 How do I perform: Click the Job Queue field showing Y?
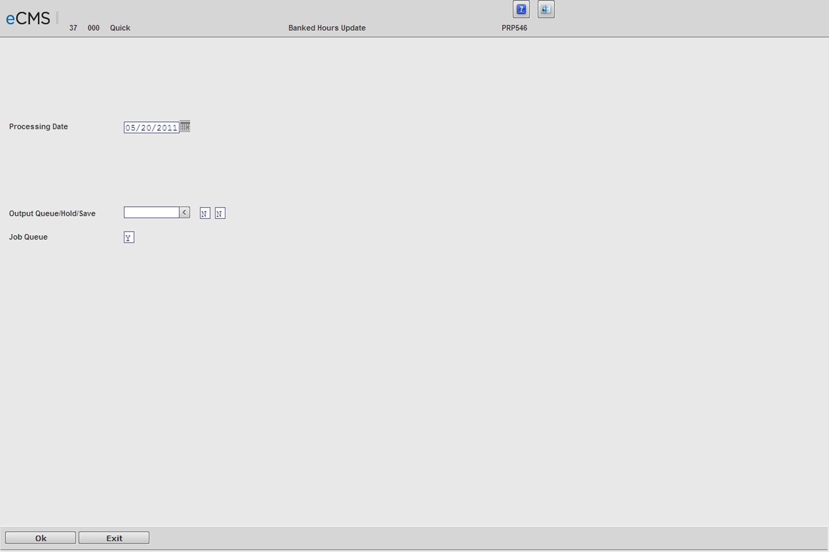[x=129, y=238]
